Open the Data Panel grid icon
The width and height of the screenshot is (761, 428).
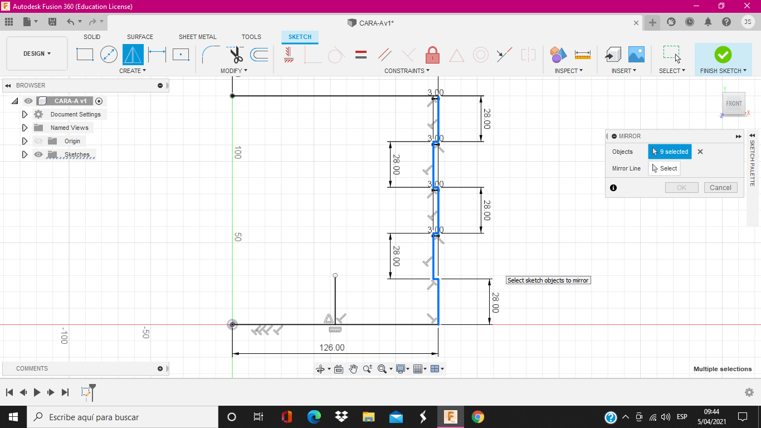[8, 22]
